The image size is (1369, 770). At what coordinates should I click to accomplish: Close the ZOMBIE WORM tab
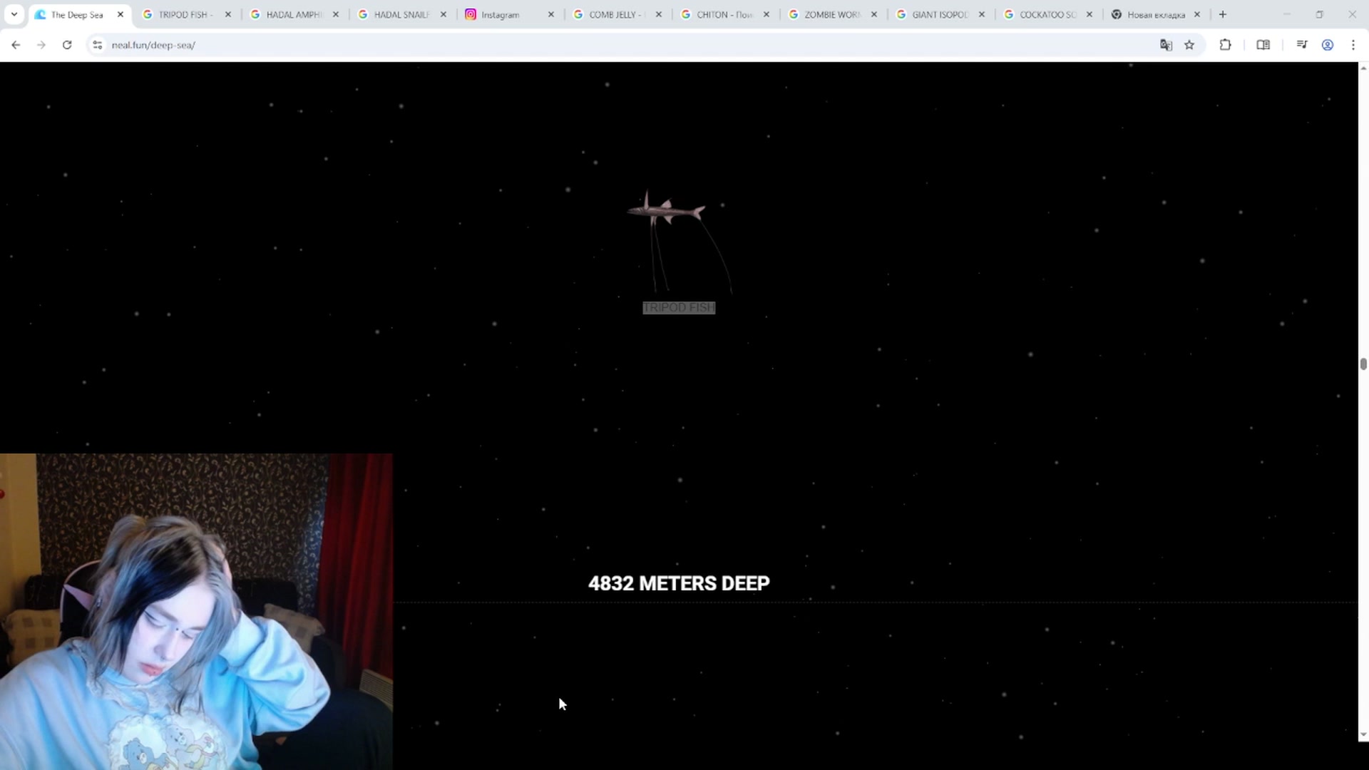coord(874,14)
